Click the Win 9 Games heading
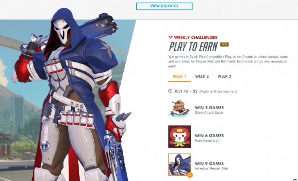 coord(209,164)
